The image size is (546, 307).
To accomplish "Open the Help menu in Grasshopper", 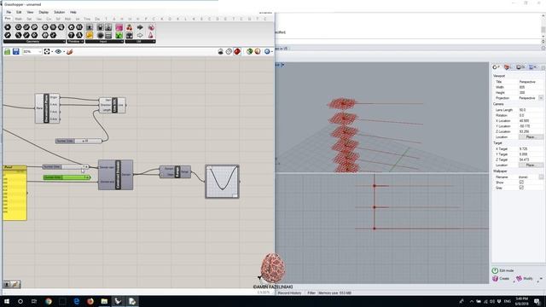I will (73, 12).
